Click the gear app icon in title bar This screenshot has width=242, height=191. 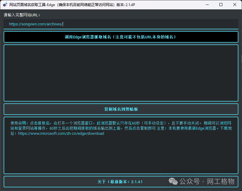[x=5, y=5]
